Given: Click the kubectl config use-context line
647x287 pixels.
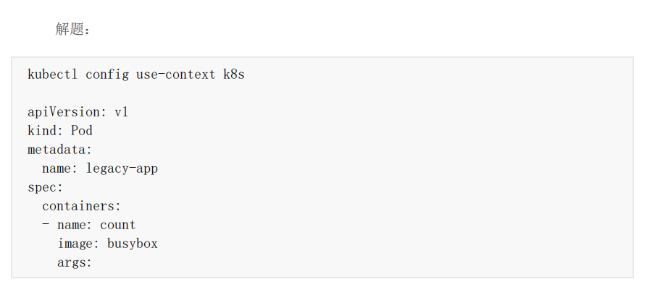Looking at the screenshot, I should [136, 74].
